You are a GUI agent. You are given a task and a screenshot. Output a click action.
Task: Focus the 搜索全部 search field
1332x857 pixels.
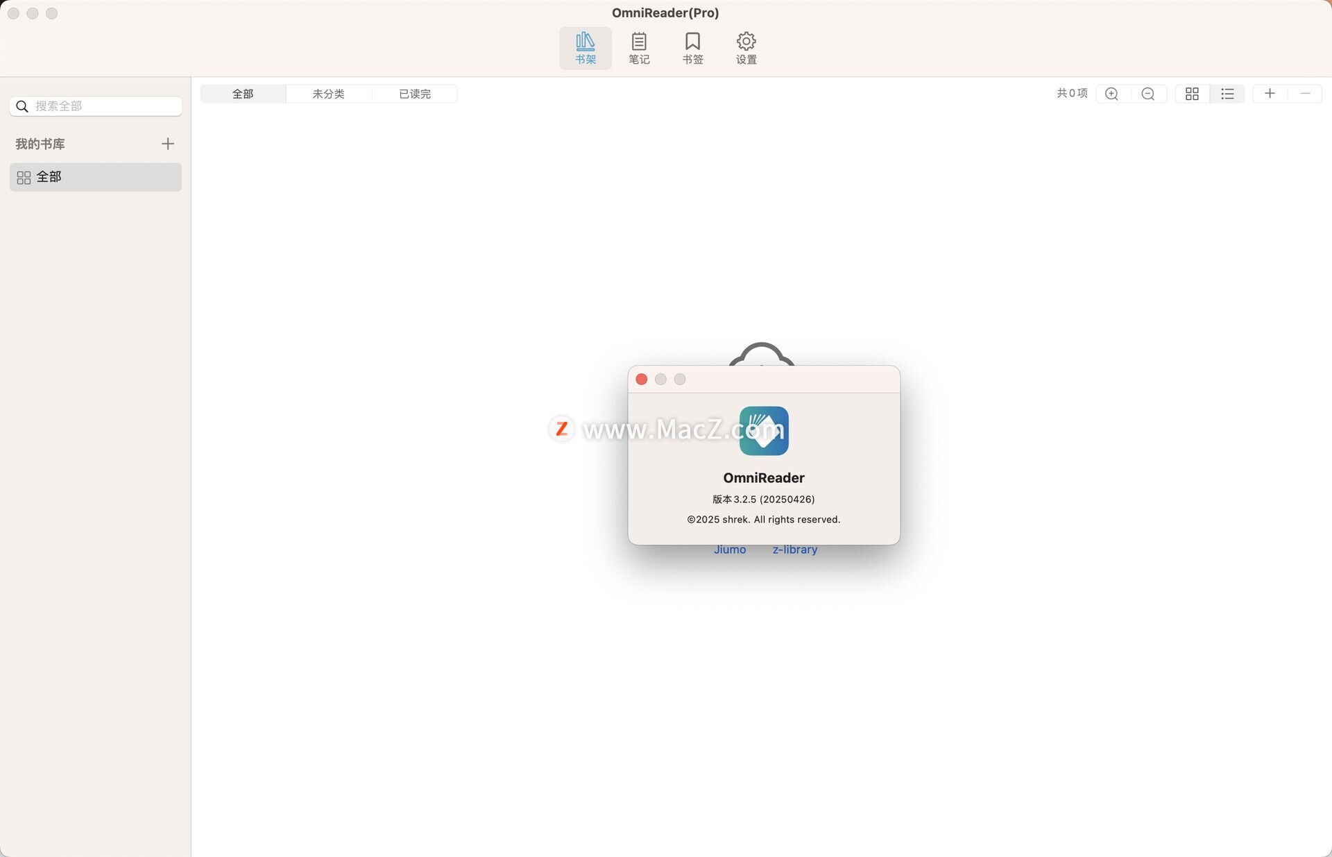point(96,106)
